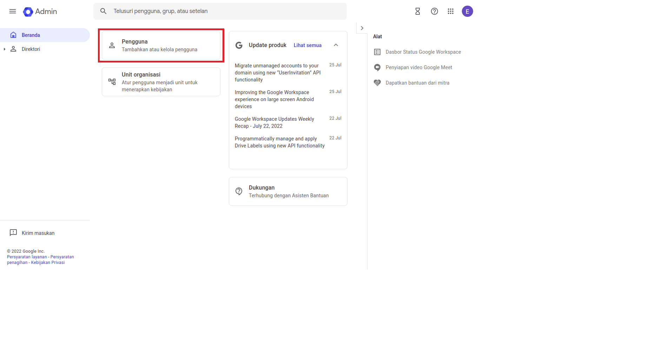Click the Update produk heading
The width and height of the screenshot is (650, 337).
coord(267,45)
